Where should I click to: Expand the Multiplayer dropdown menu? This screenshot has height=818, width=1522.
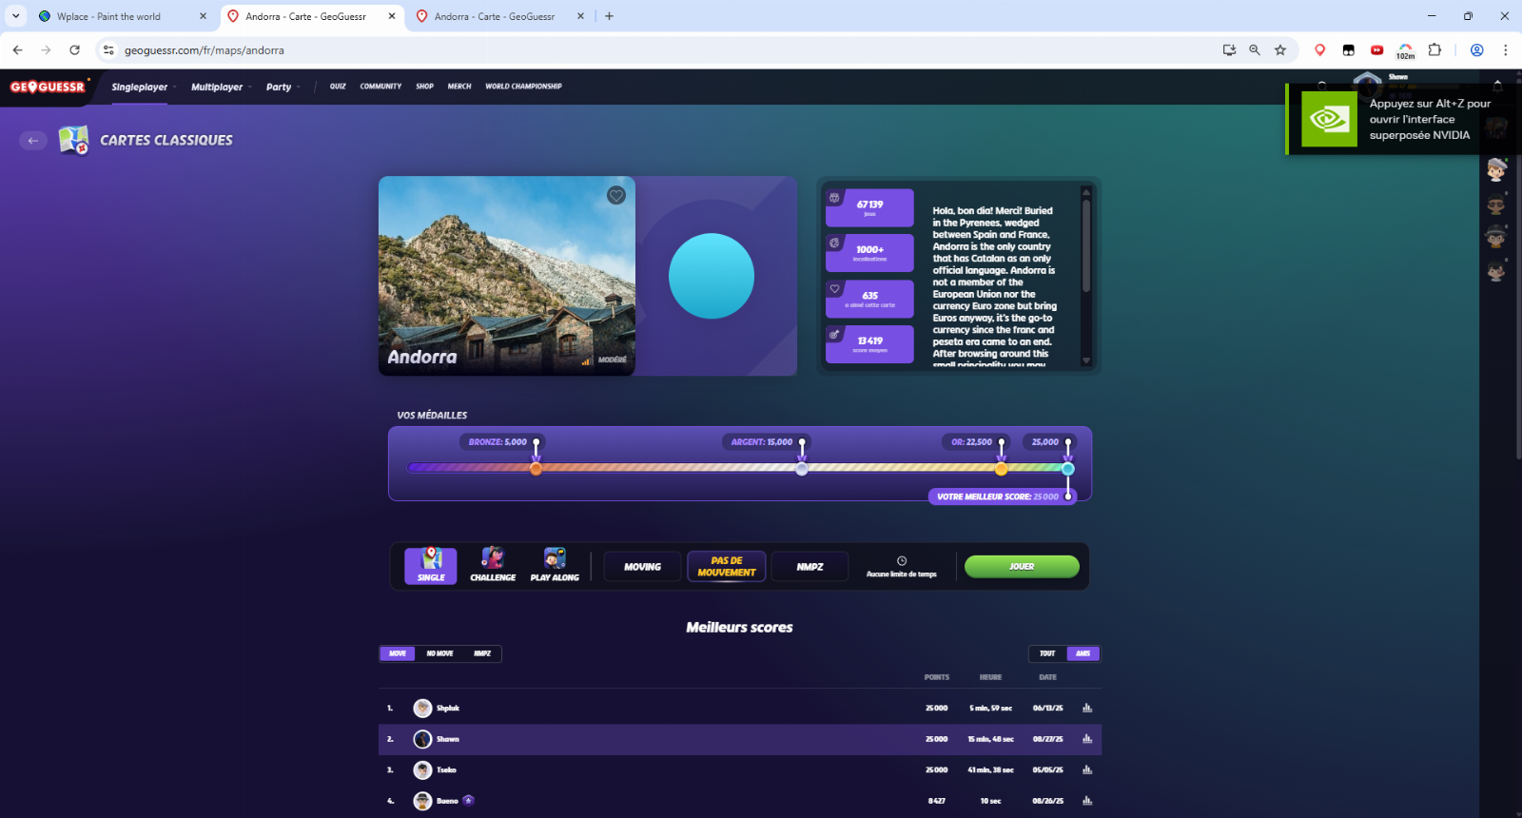click(x=221, y=87)
